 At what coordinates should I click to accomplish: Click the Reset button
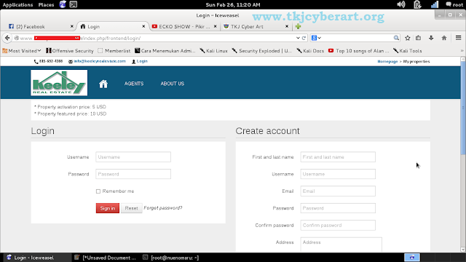coord(131,208)
